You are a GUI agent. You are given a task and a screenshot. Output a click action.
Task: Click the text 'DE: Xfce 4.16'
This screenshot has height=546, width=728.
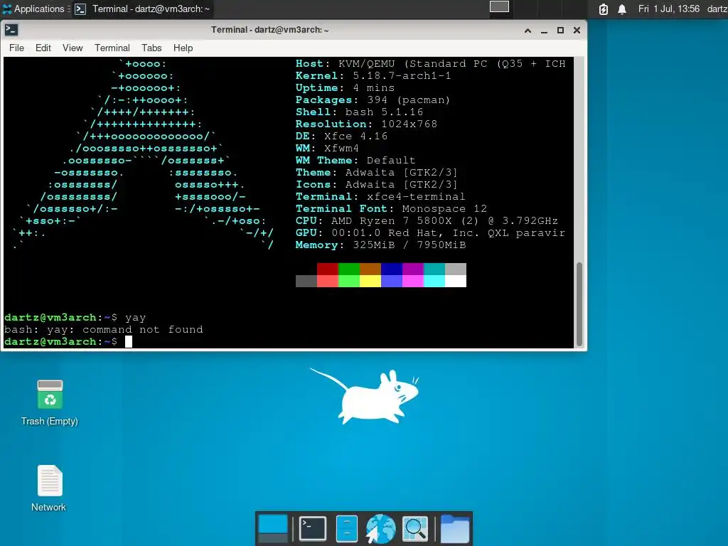point(341,136)
